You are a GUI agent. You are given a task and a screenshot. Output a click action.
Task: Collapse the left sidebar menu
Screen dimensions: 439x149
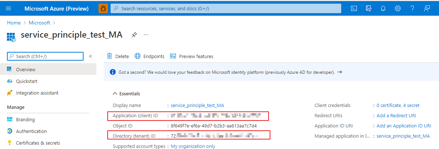coord(91,56)
